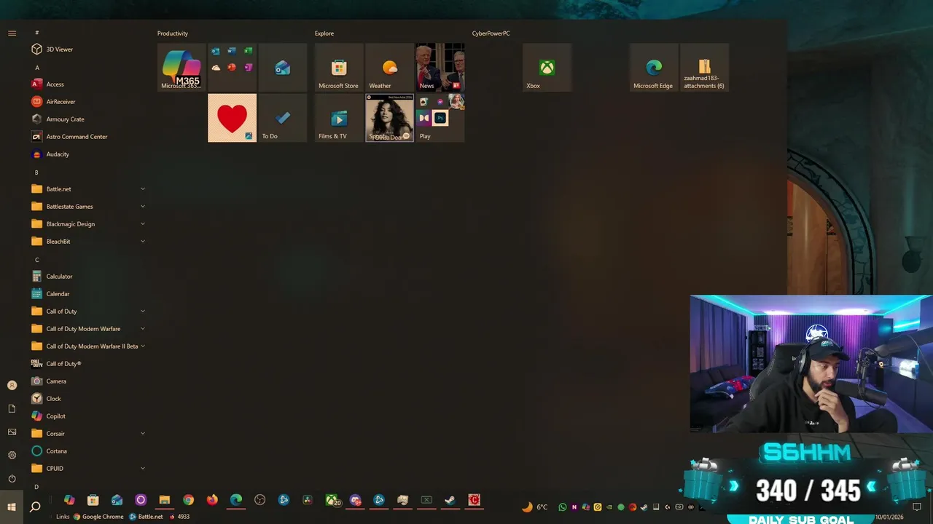Open the Battle.net link in Links toolbar
This screenshot has height=524, width=933.
(146, 517)
